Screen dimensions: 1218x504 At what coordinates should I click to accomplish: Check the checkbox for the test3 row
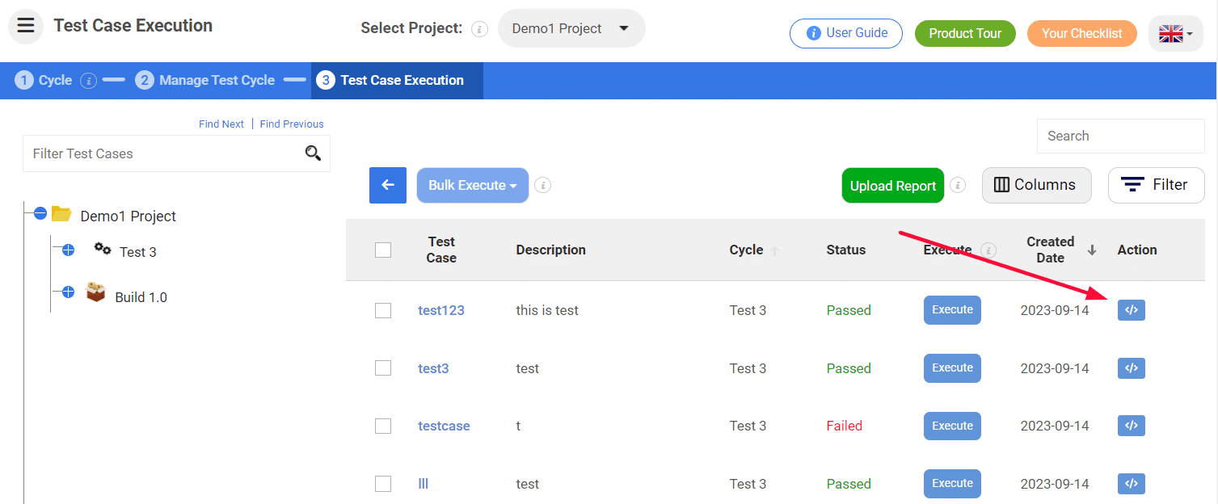tap(383, 368)
